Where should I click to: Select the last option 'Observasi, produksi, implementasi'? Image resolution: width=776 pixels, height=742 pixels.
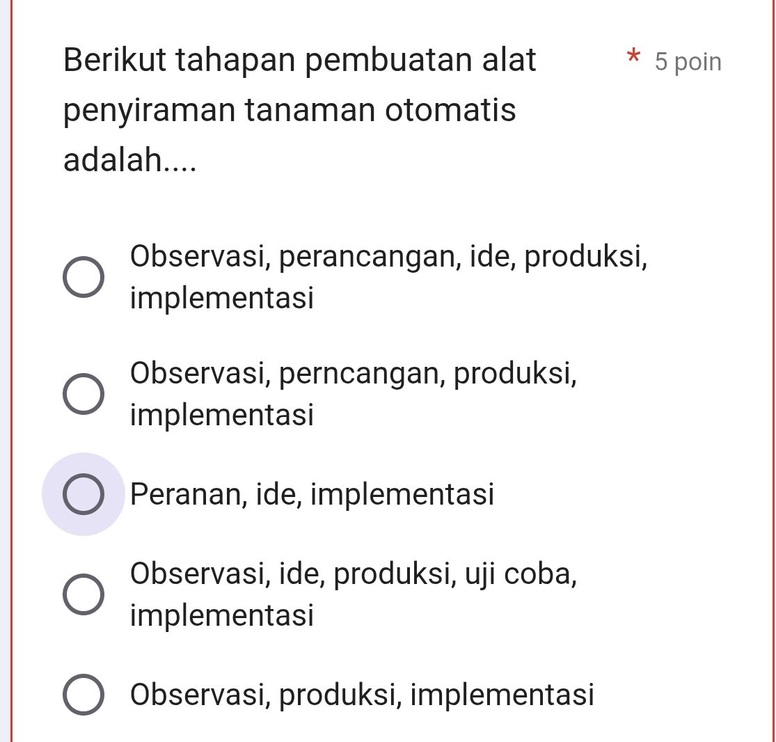point(85,693)
